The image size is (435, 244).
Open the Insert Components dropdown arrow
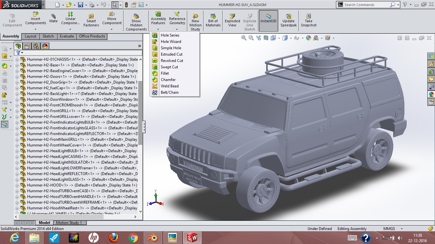(x=36, y=29)
